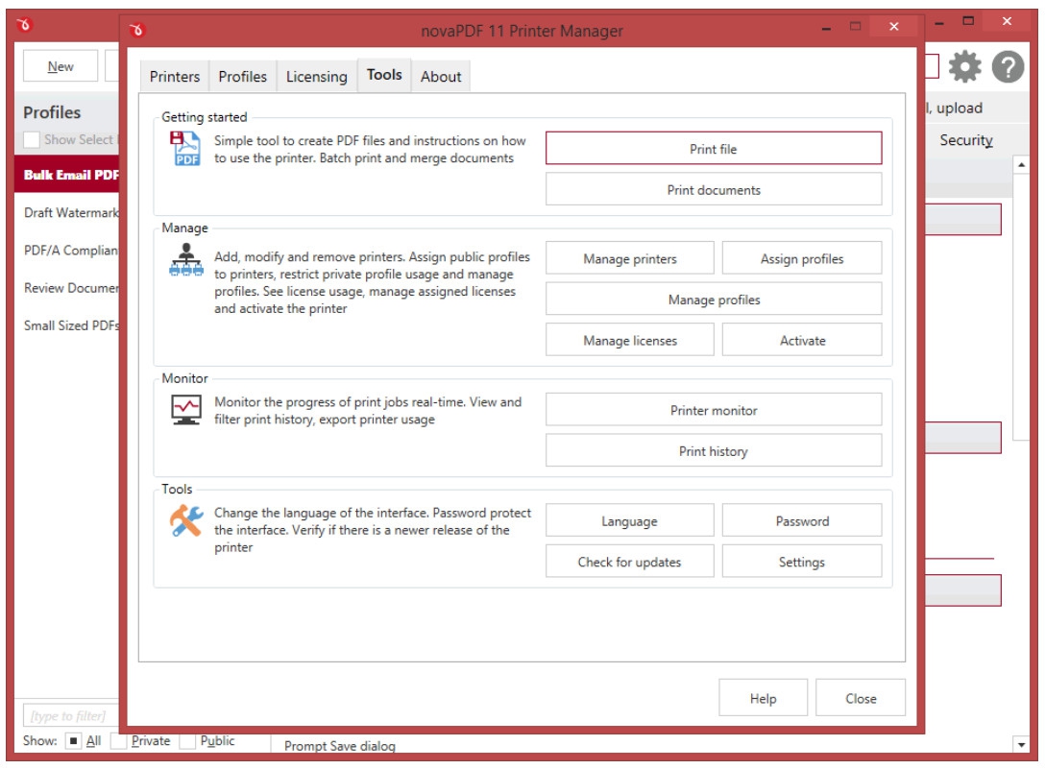
Task: Toggle the Private filter checkbox
Action: tap(118, 740)
